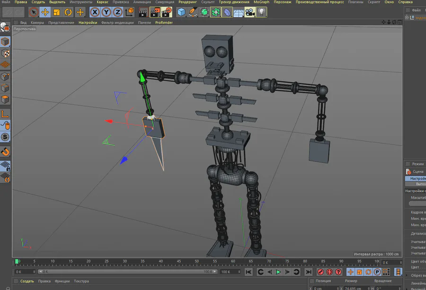Add a Floor environment object icon
Image resolution: width=426 pixels, height=290 pixels.
point(239,12)
